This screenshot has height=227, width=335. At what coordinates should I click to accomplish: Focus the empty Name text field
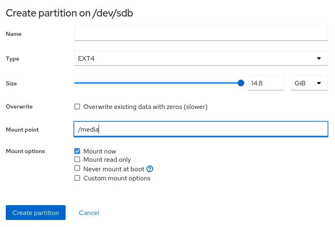(201, 34)
